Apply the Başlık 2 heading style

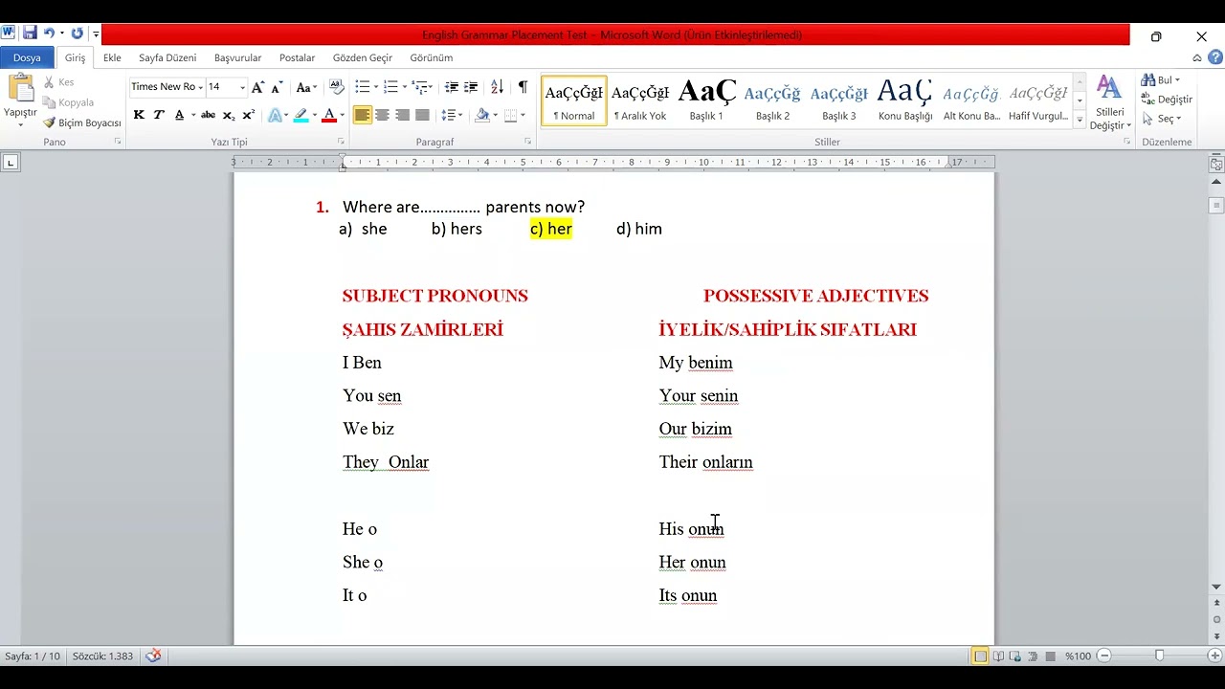pyautogui.click(x=772, y=101)
